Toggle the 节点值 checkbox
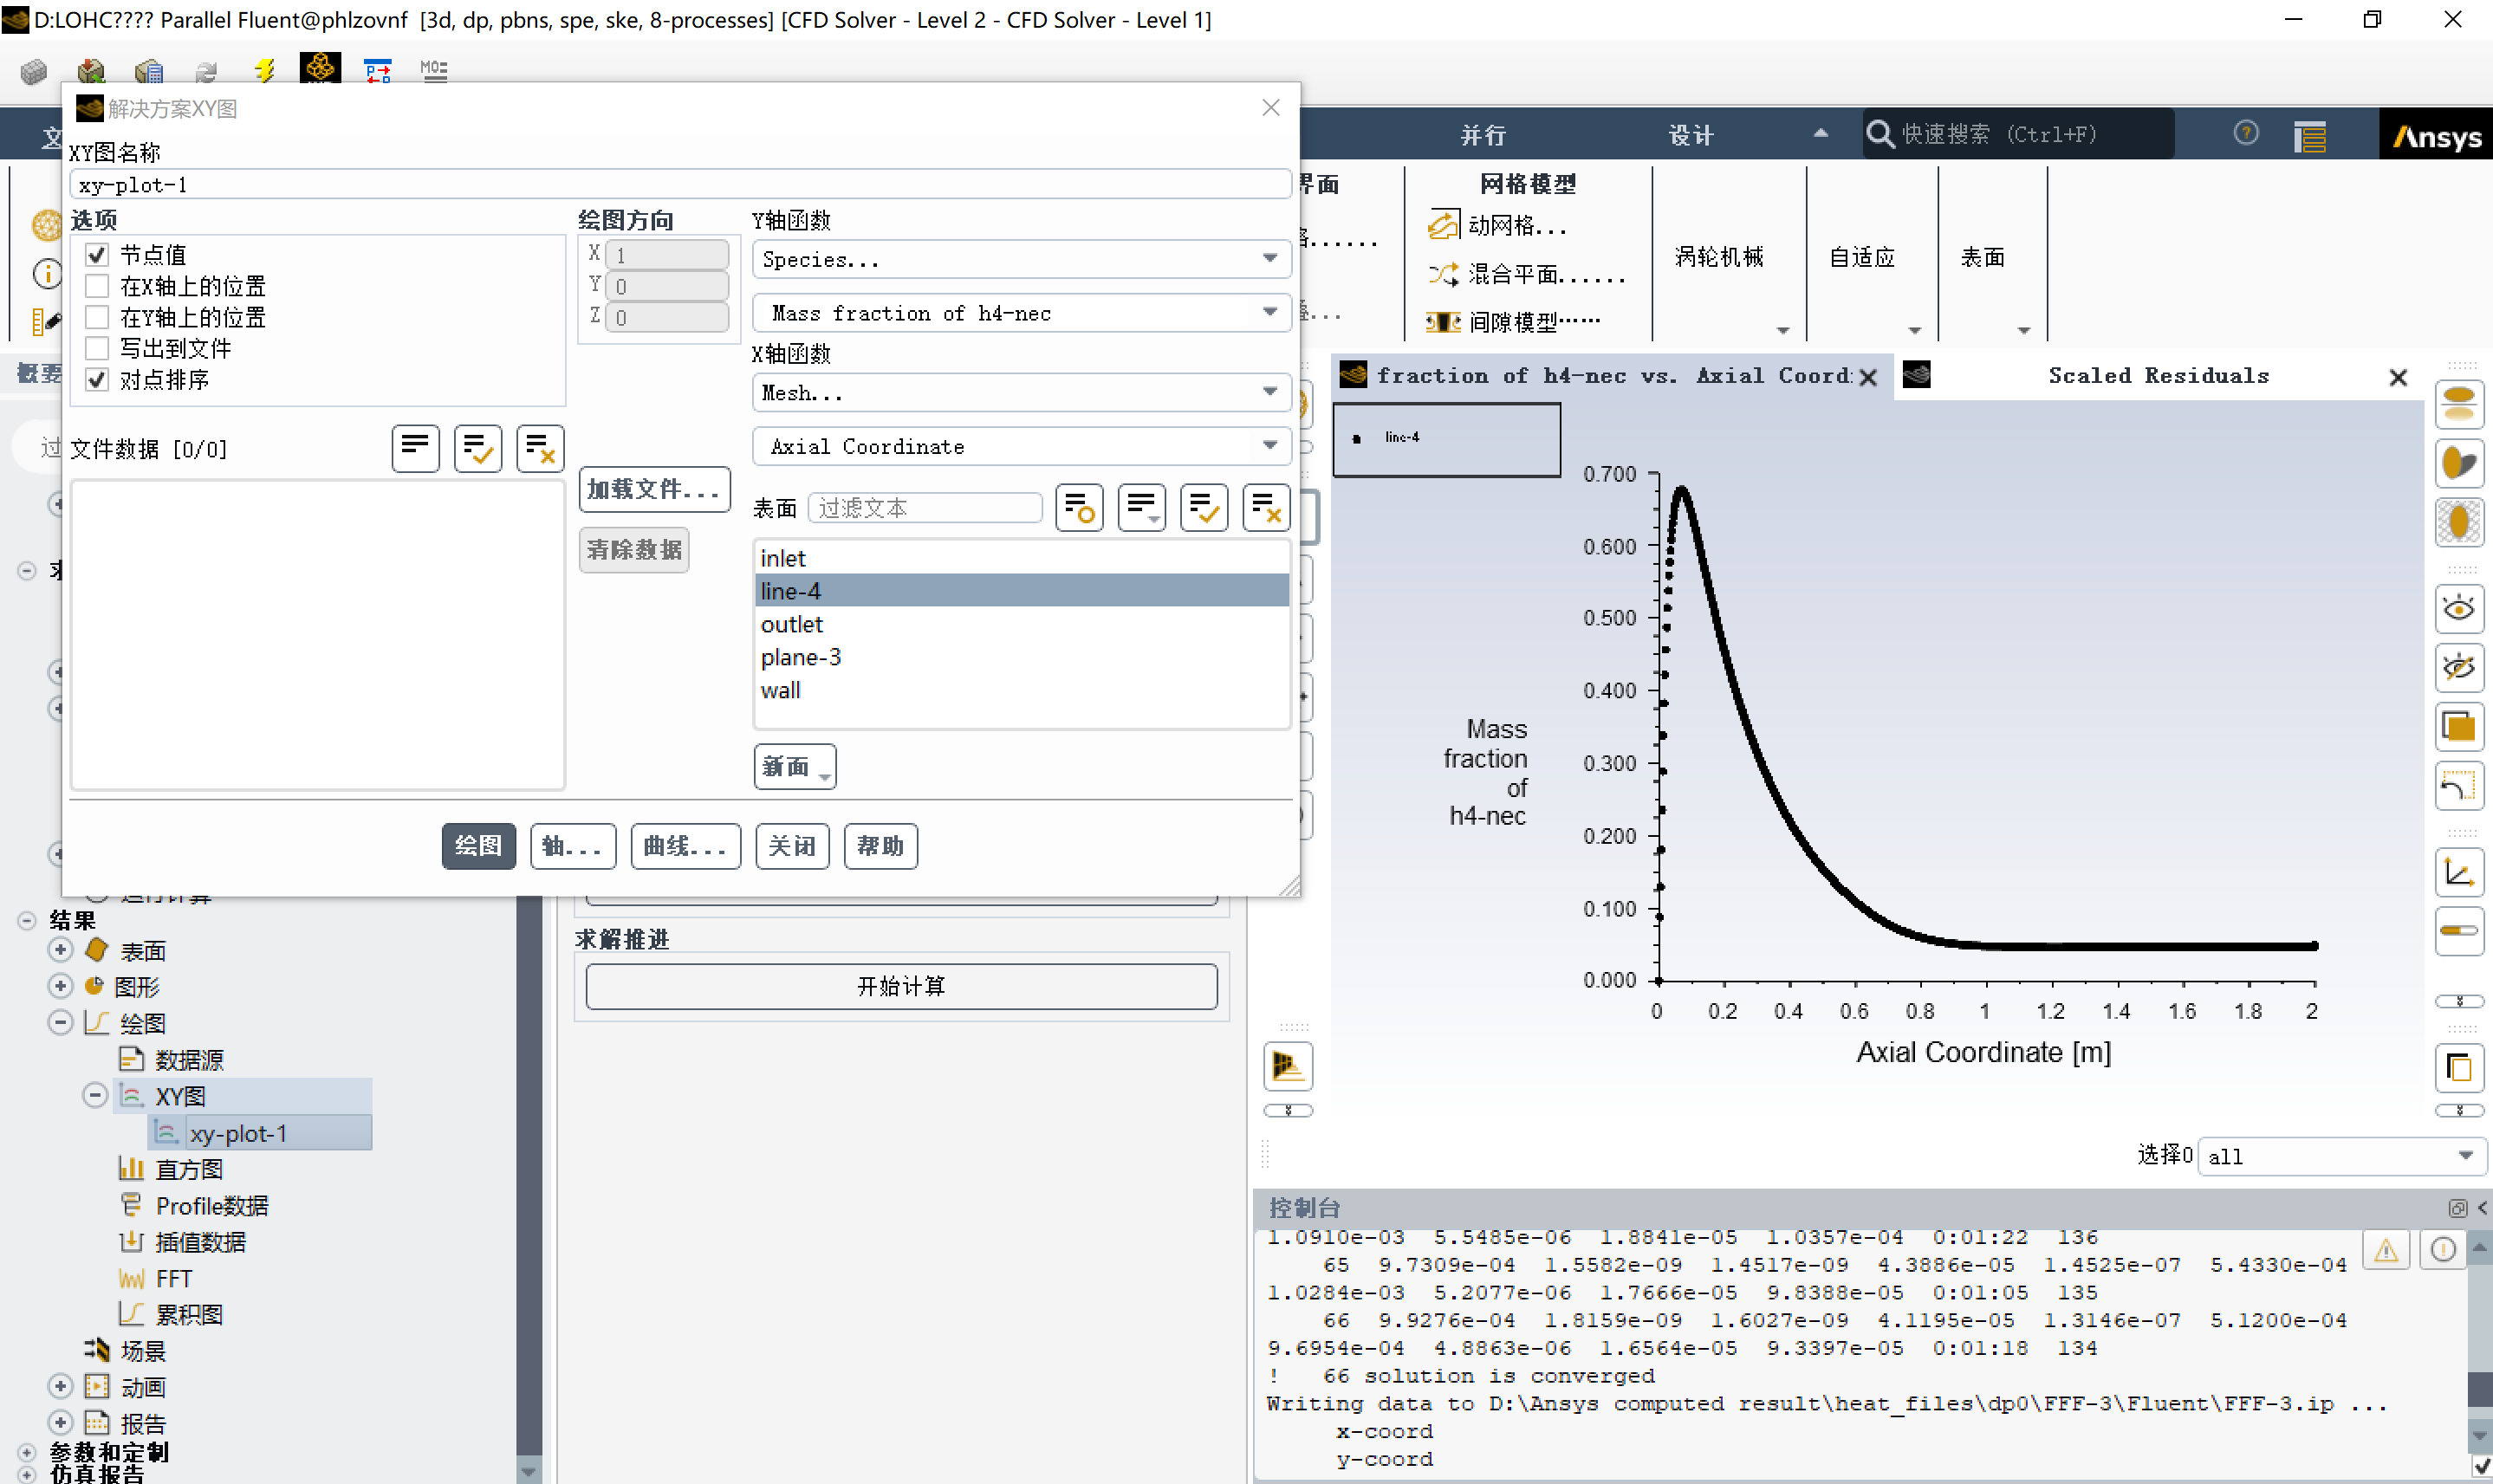This screenshot has width=2493, height=1484. pyautogui.click(x=97, y=255)
